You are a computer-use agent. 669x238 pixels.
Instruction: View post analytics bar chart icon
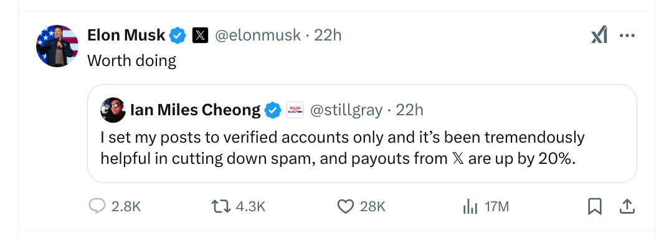click(x=470, y=207)
